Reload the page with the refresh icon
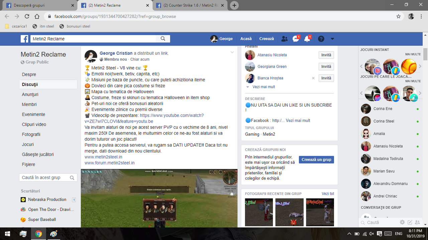Screen dimensions: 428x240 (x=27, y=16)
